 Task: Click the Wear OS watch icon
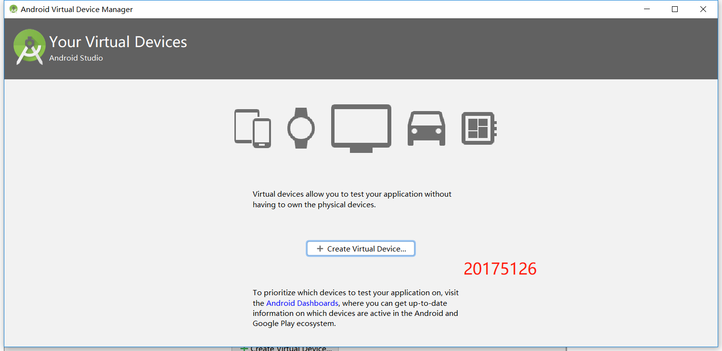click(301, 128)
